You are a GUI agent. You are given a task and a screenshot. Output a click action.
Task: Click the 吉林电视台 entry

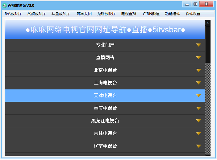point(105,133)
